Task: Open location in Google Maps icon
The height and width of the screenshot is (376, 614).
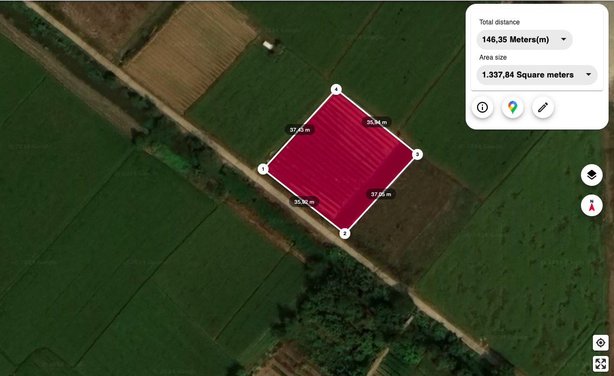Action: (513, 107)
